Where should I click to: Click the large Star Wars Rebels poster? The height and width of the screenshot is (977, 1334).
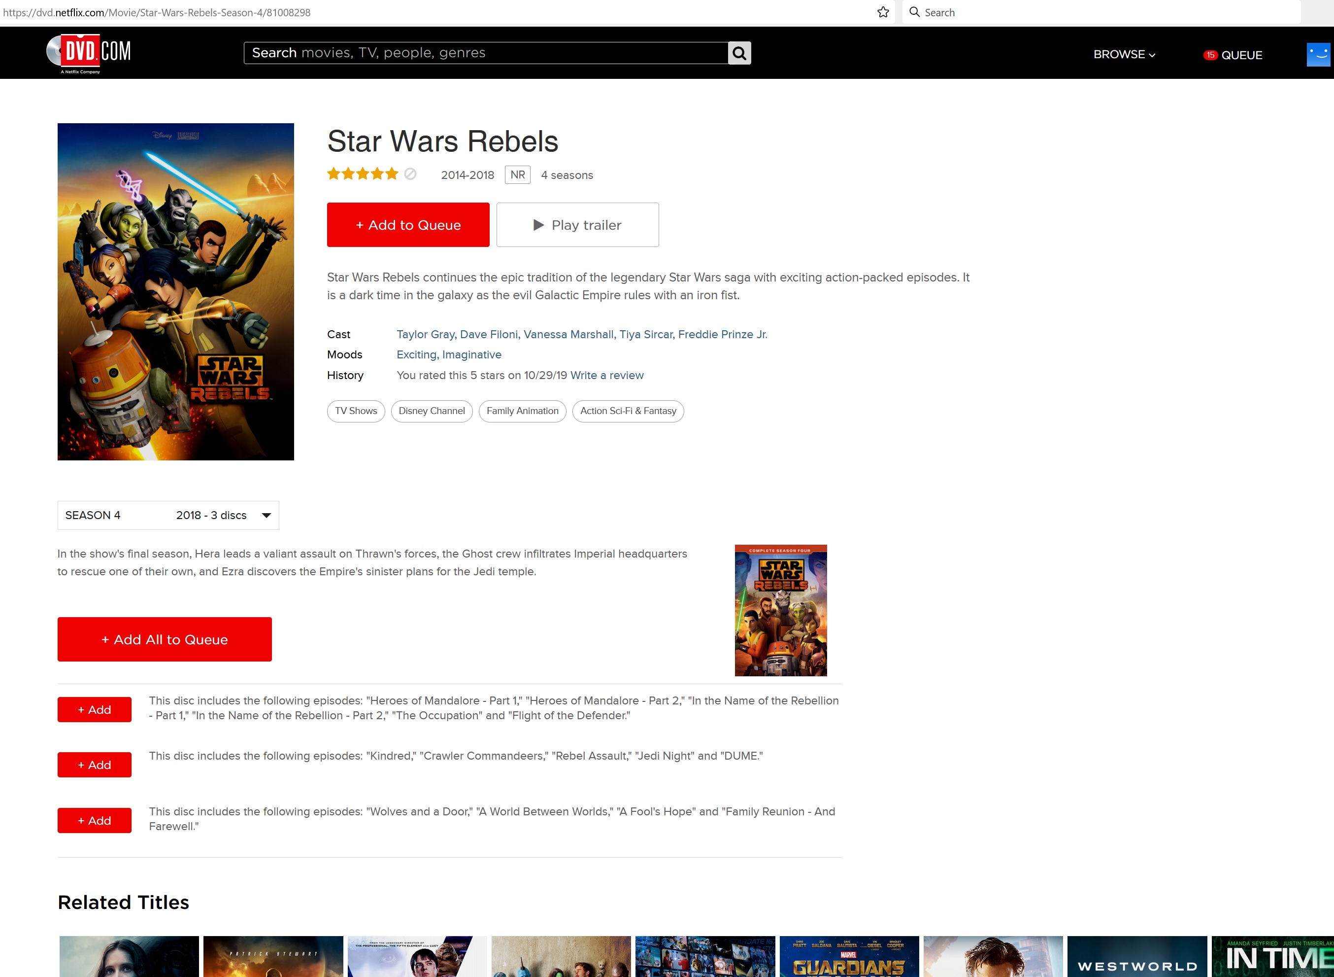coord(175,291)
